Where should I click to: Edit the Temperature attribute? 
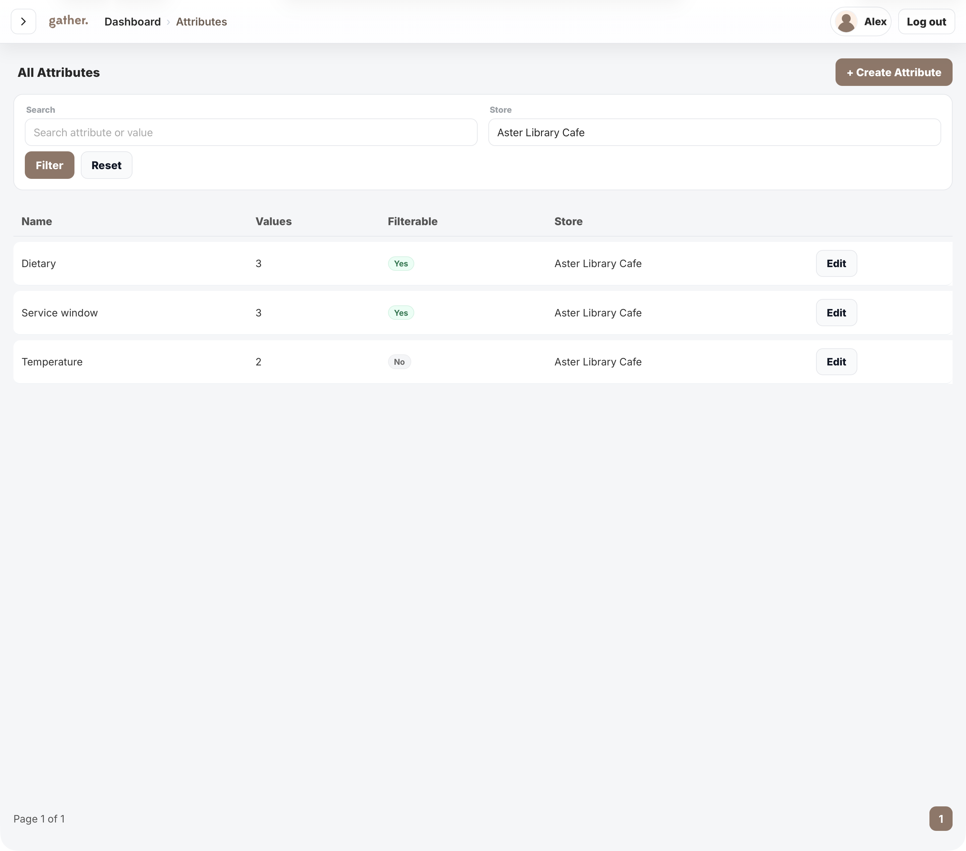(x=836, y=362)
